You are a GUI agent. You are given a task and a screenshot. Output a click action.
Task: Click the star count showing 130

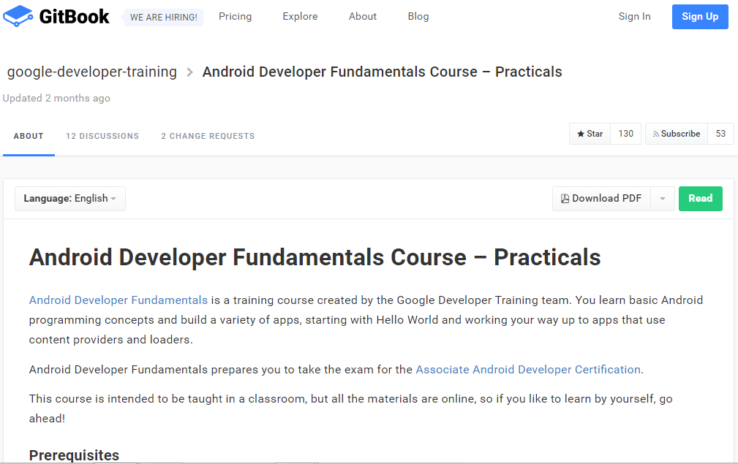[x=625, y=134]
